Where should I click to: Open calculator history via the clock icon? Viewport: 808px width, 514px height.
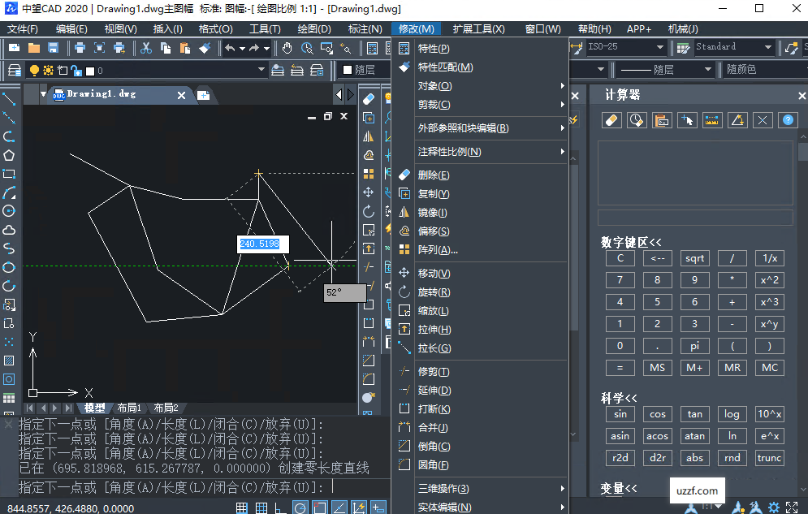point(635,119)
